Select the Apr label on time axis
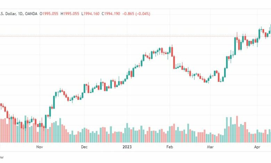271x163 pixels. (x=257, y=147)
